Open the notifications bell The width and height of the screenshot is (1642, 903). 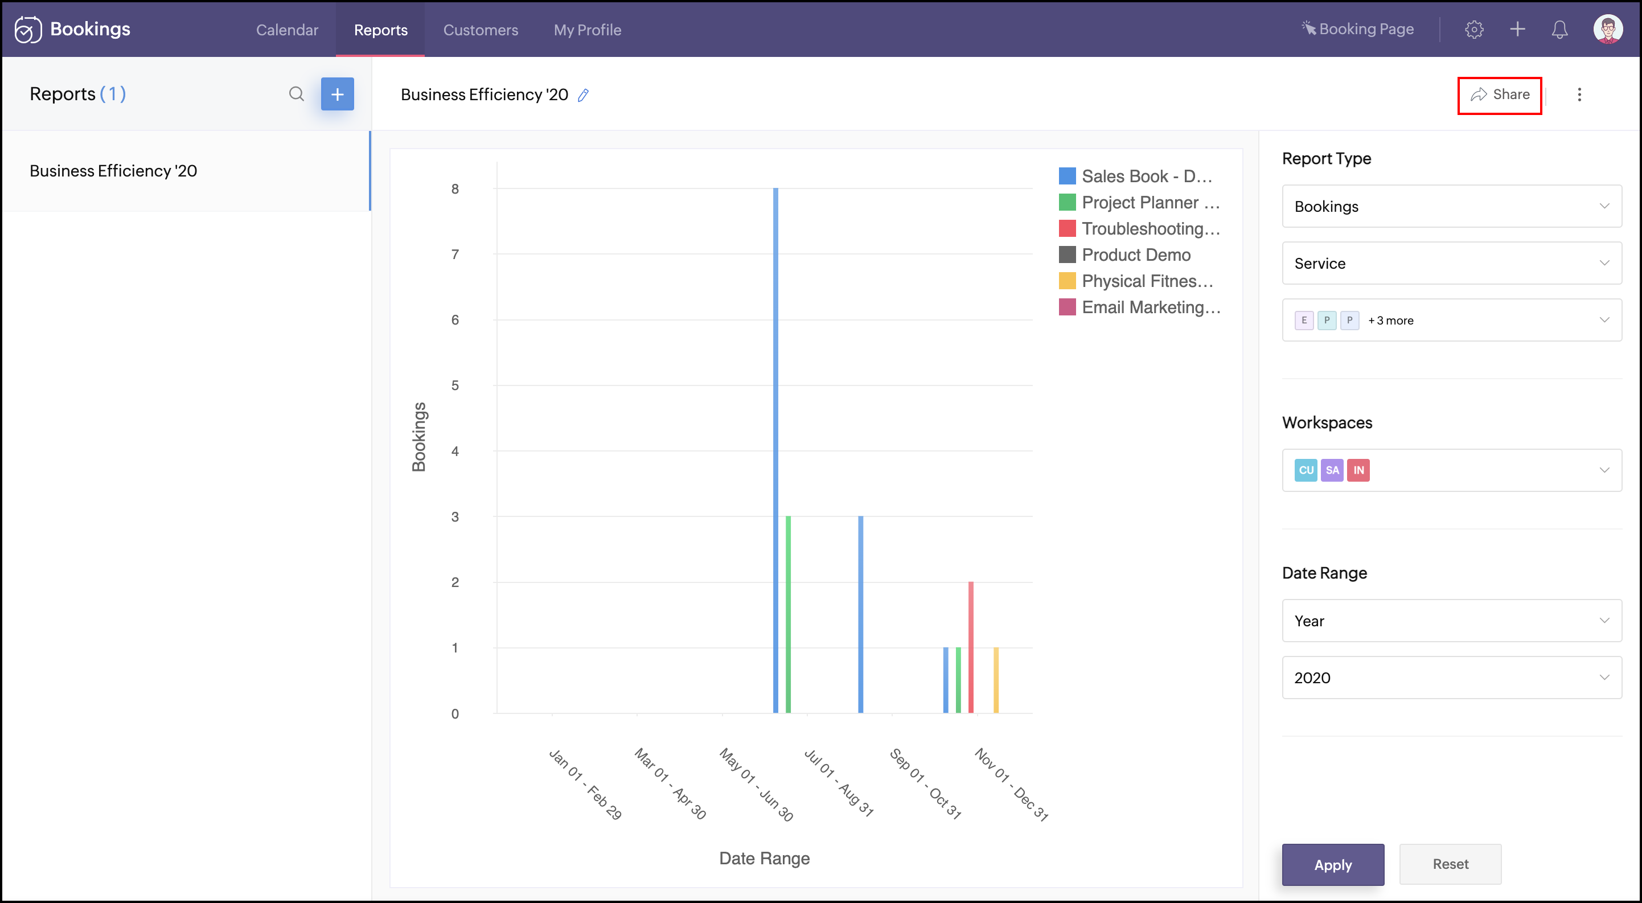pos(1559,29)
